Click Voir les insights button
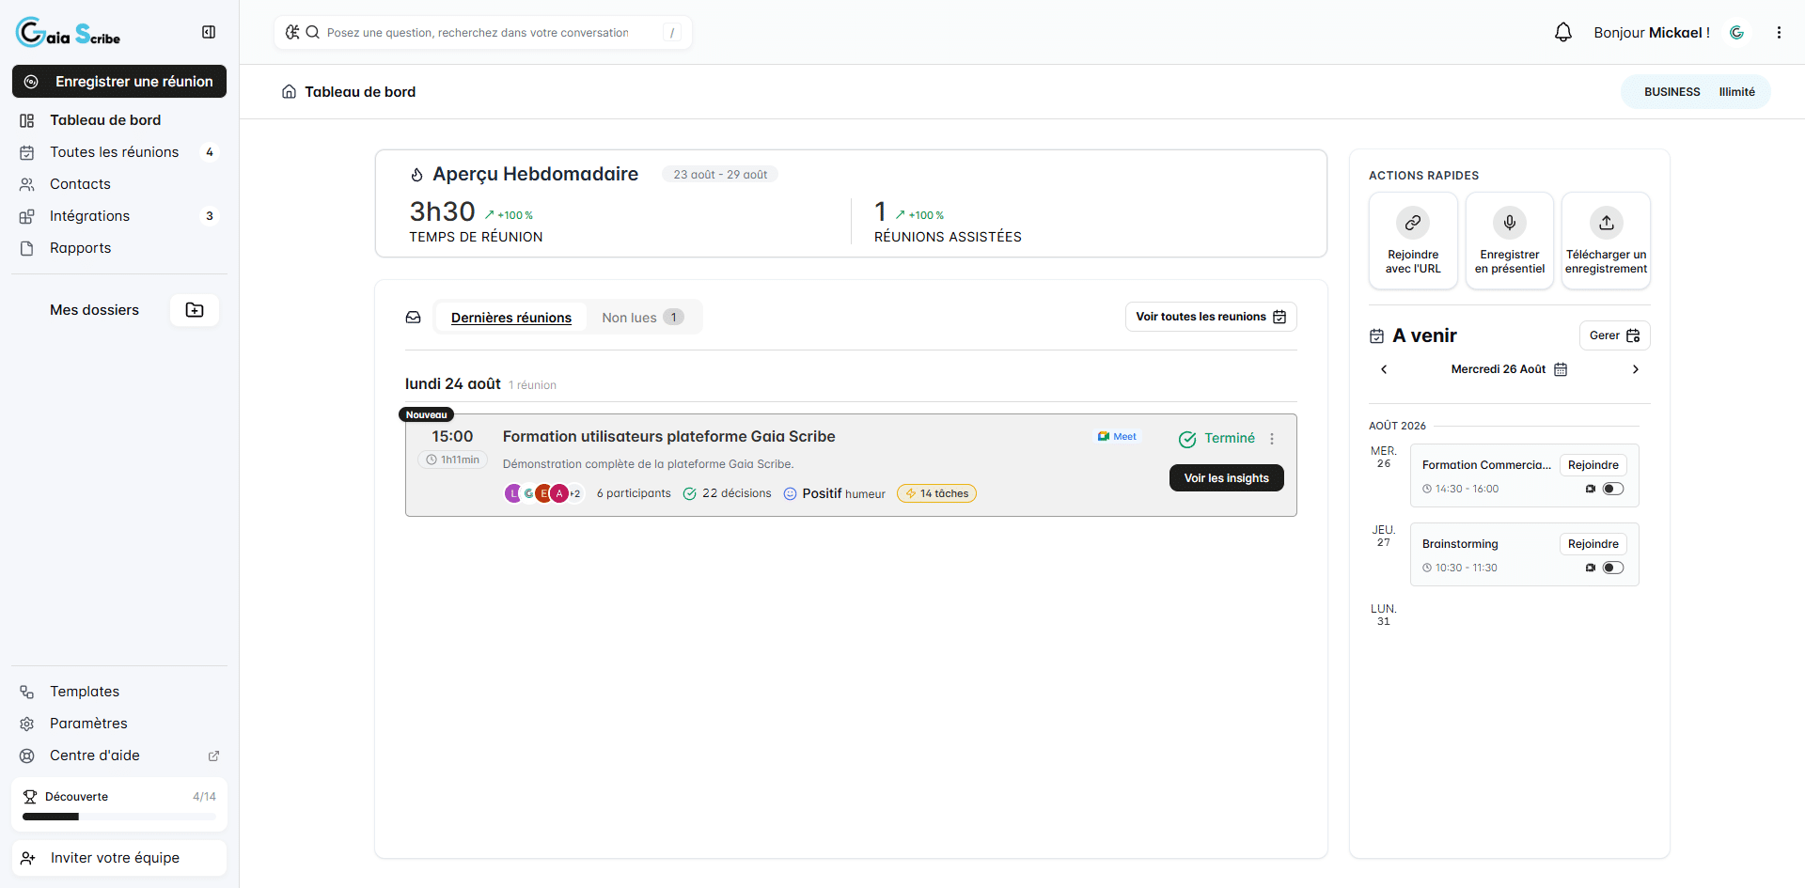 [x=1226, y=478]
